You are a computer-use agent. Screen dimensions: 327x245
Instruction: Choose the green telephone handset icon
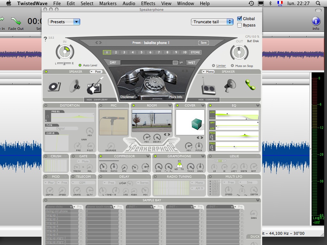250,85
